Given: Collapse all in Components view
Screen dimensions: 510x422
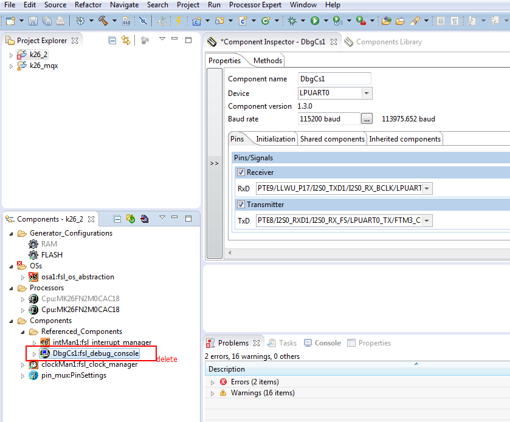Looking at the screenshot, I should (x=117, y=219).
